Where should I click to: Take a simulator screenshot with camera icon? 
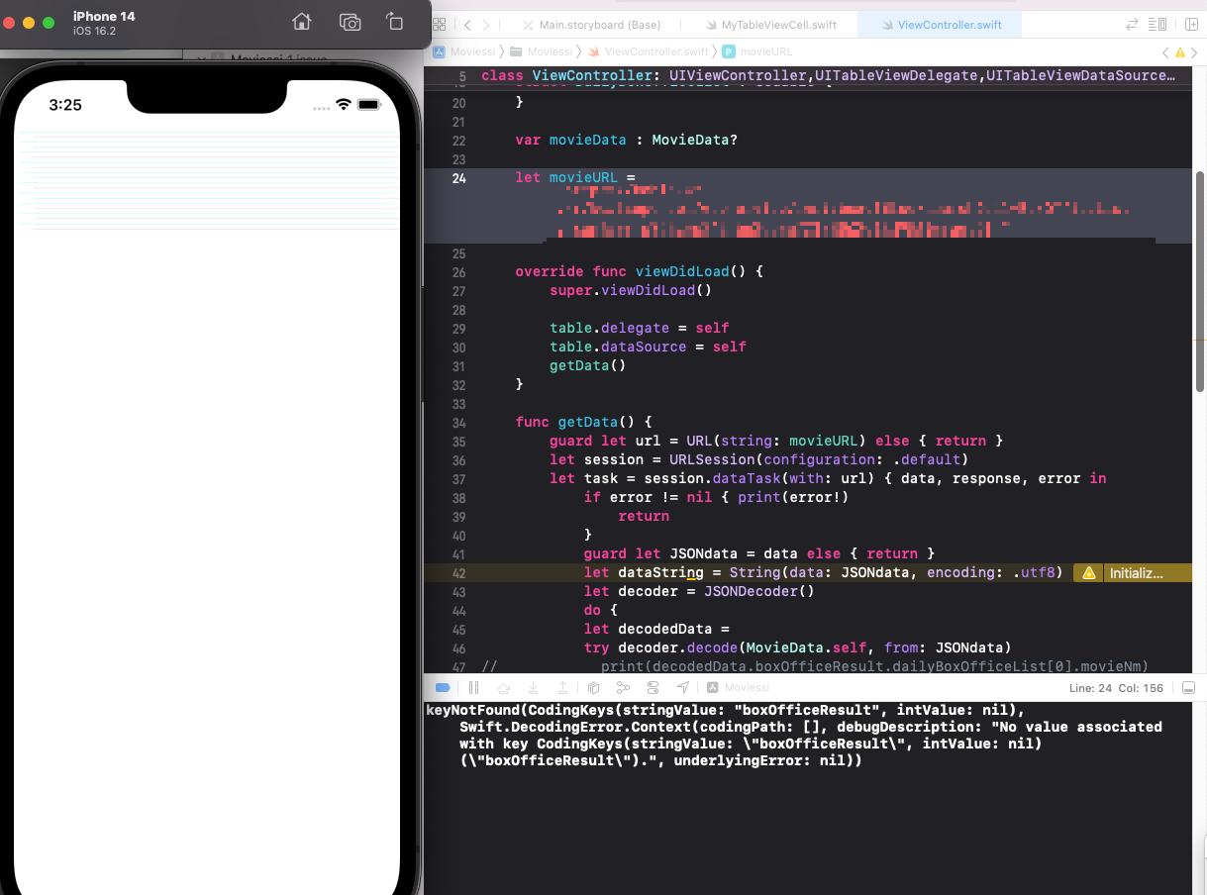pos(350,22)
